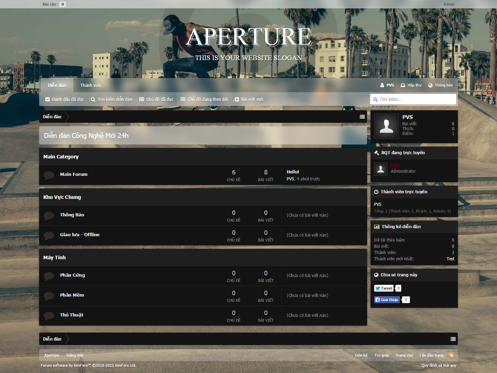The image size is (497, 373).
Task: Click the Facebook Giới thiệu share button
Action: point(387,300)
